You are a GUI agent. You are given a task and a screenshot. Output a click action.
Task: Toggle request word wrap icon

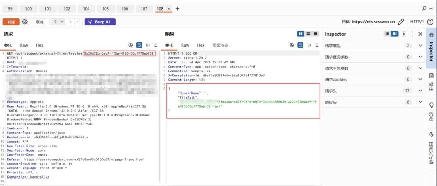[139, 45]
